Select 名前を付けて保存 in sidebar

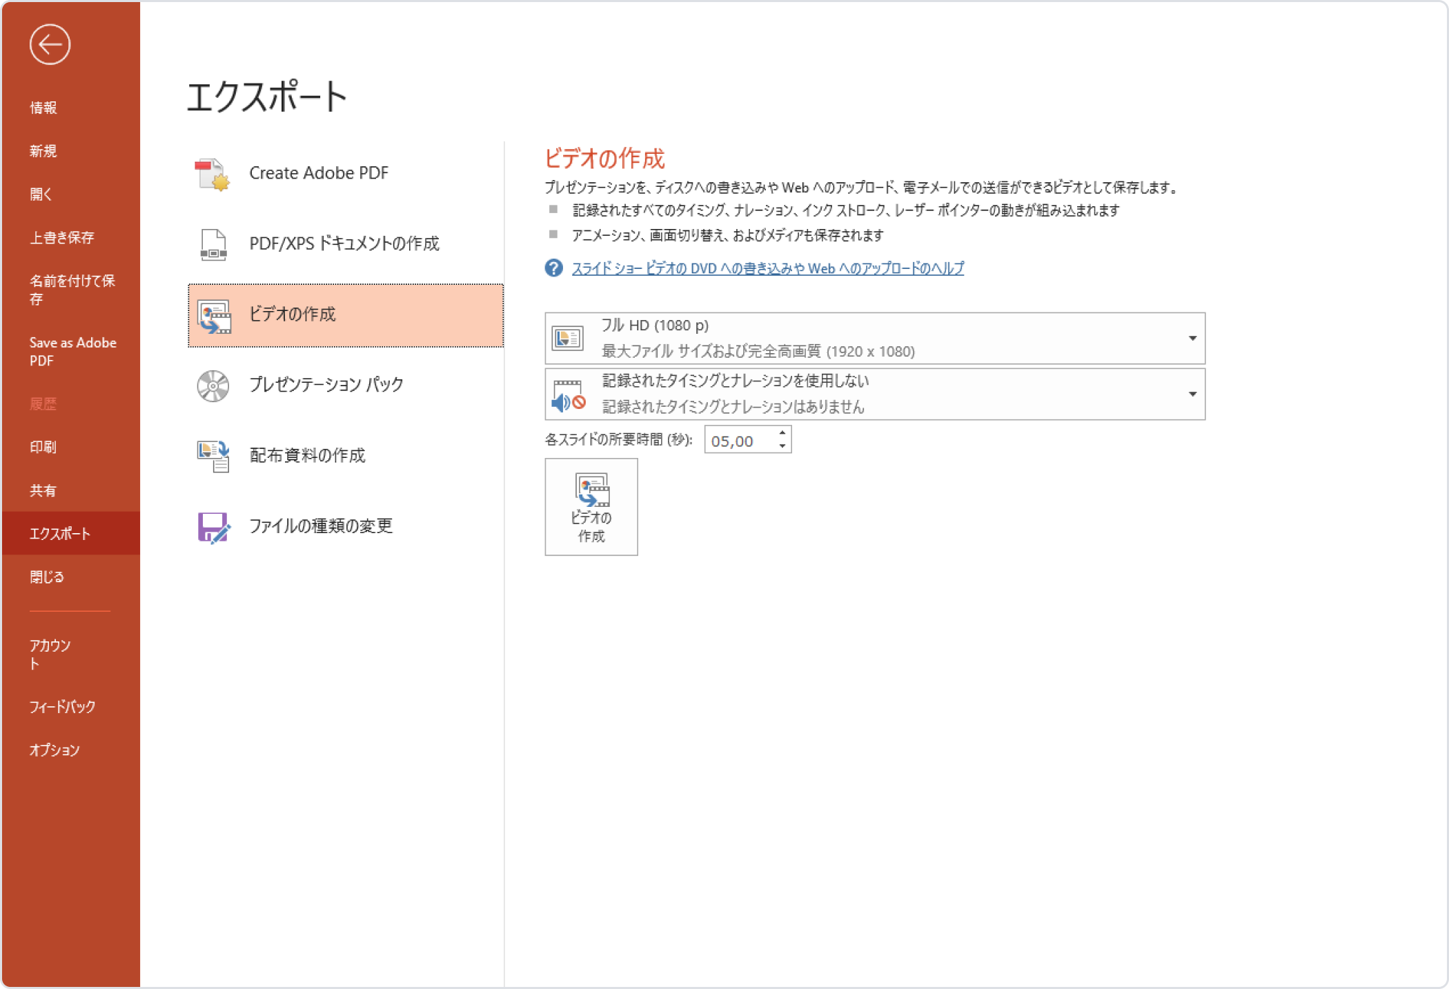72,290
